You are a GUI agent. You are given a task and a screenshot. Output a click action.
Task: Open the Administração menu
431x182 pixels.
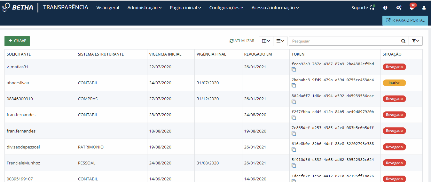[x=144, y=8]
